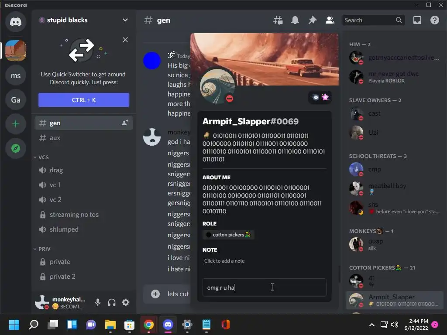The width and height of the screenshot is (447, 335).
Task: Toggle microphone mute in user panel
Action: click(97, 302)
